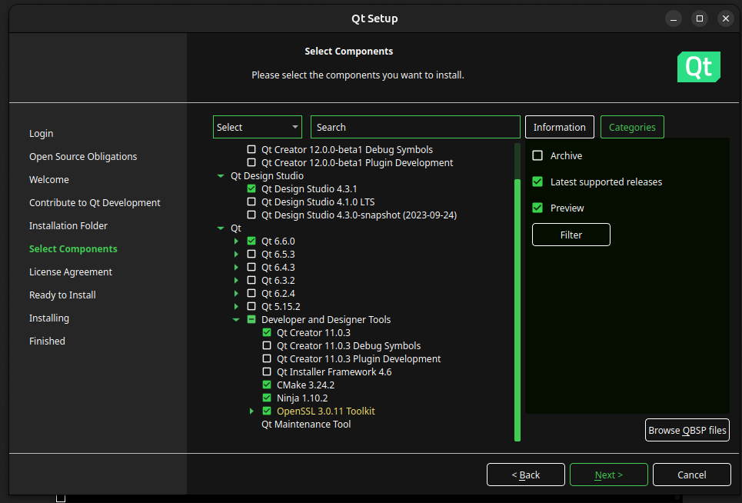Viewport: 742px width, 503px height.
Task: Click the Qt logo icon
Action: coord(698,67)
